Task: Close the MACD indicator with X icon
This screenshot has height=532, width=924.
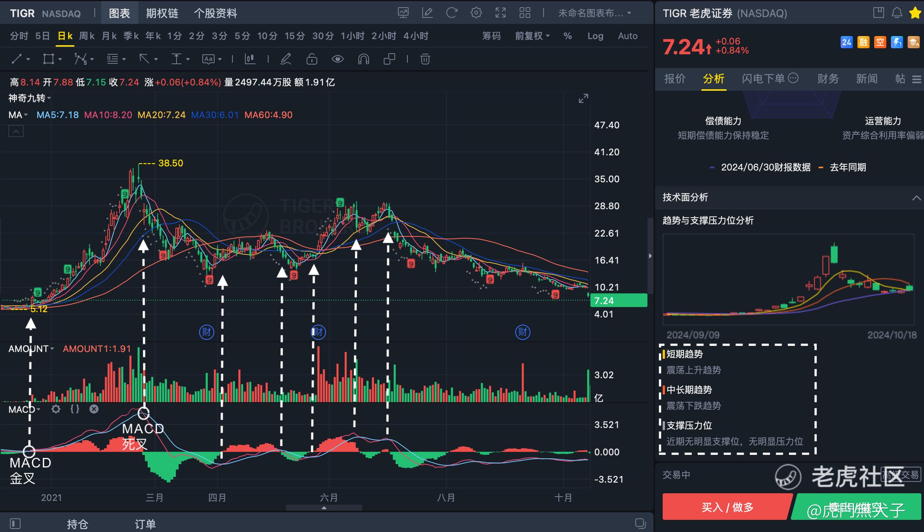Action: tap(94, 409)
